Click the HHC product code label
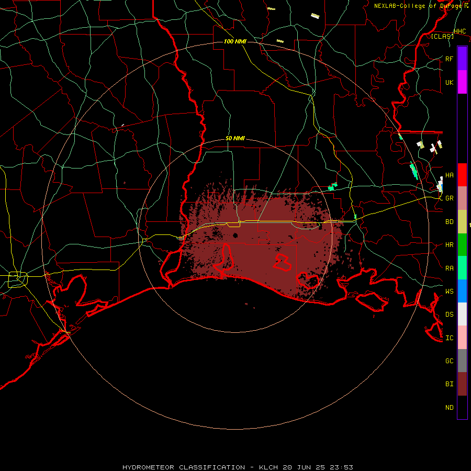 [x=459, y=31]
